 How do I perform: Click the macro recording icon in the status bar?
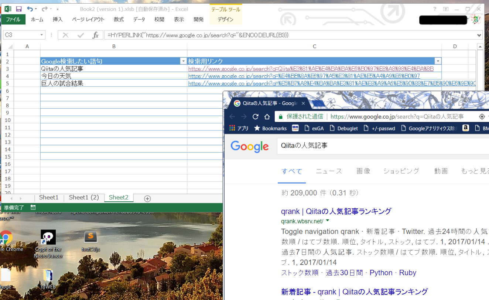(33, 207)
